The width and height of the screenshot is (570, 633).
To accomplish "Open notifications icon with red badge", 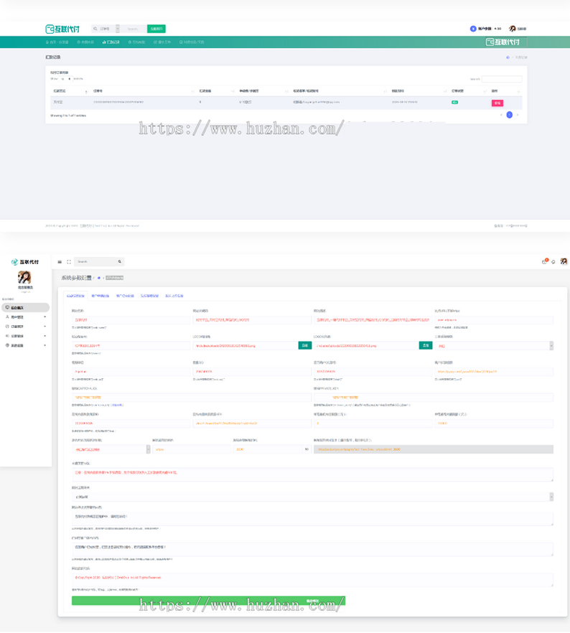I will [x=545, y=262].
